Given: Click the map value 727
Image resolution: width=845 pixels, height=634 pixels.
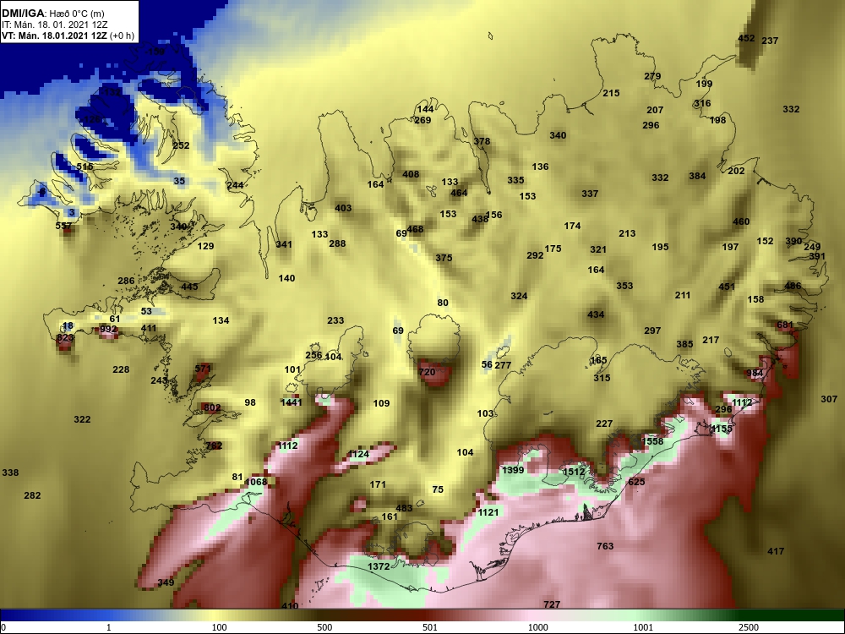Looking at the screenshot, I should point(552,604).
